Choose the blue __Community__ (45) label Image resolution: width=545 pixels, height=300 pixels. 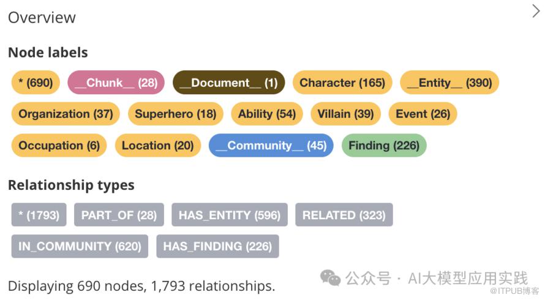[x=271, y=146]
